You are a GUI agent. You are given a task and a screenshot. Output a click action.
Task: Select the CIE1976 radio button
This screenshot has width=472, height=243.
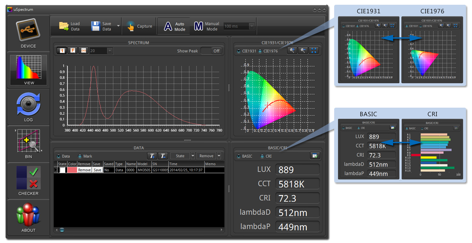point(260,51)
